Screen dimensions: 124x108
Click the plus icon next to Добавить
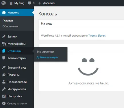pos(40,3)
